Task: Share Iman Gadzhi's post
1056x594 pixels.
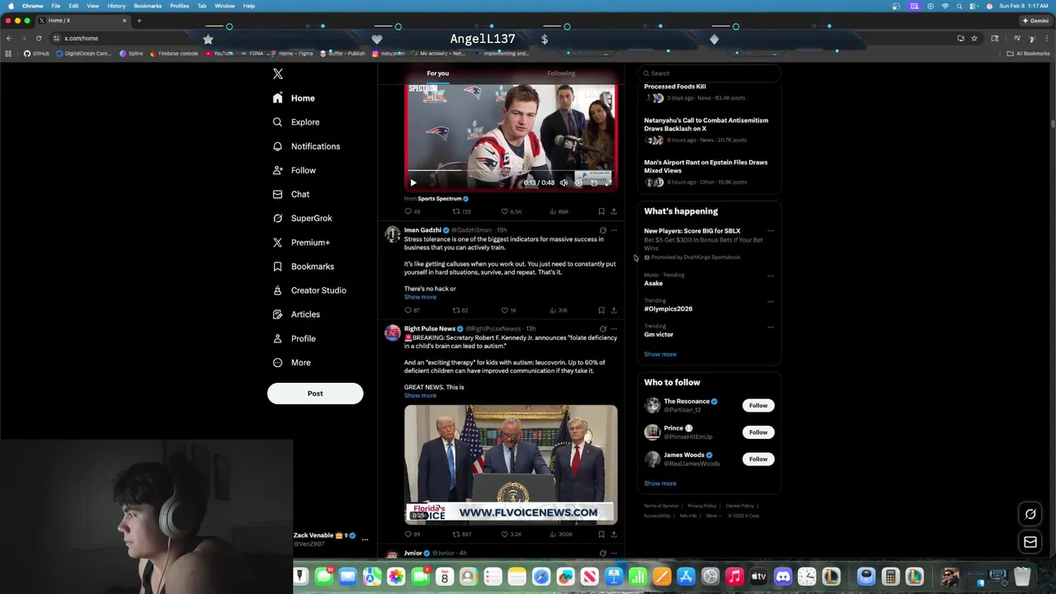Action: pos(613,310)
